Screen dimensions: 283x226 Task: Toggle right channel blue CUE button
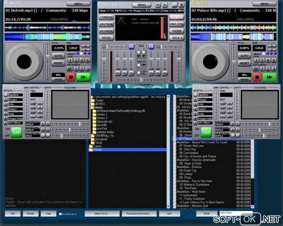coord(151,47)
